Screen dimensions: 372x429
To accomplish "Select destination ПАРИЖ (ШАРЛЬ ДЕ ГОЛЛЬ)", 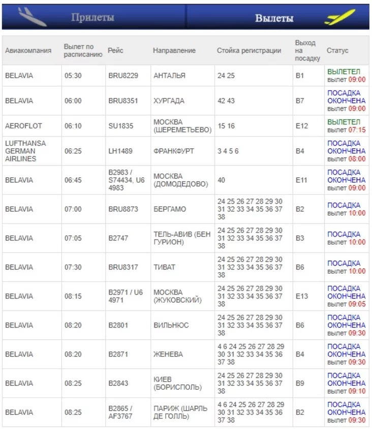I will (x=180, y=412).
